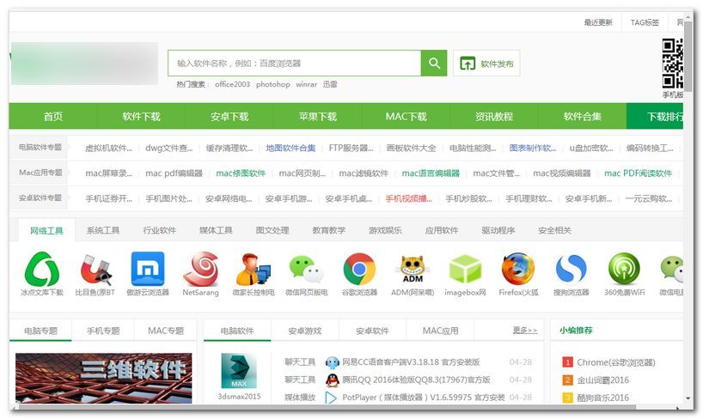703x419 pixels.
Task: Open the 冰点文库下载 app icon
Action: 42,269
